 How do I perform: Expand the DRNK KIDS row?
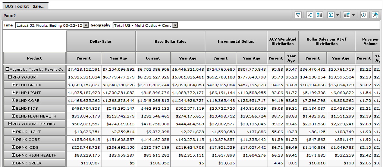[13, 147]
